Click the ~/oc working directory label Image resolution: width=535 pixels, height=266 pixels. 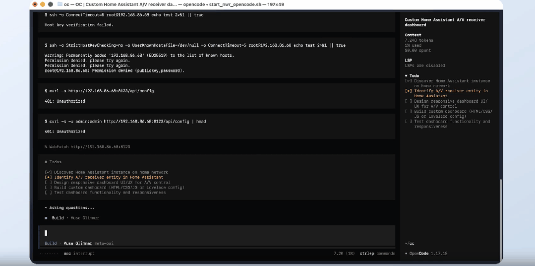click(410, 243)
